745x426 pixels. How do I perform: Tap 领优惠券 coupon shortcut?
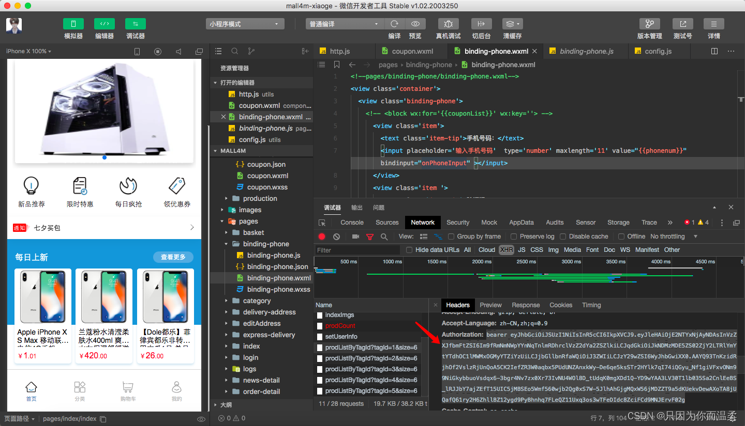tap(177, 192)
